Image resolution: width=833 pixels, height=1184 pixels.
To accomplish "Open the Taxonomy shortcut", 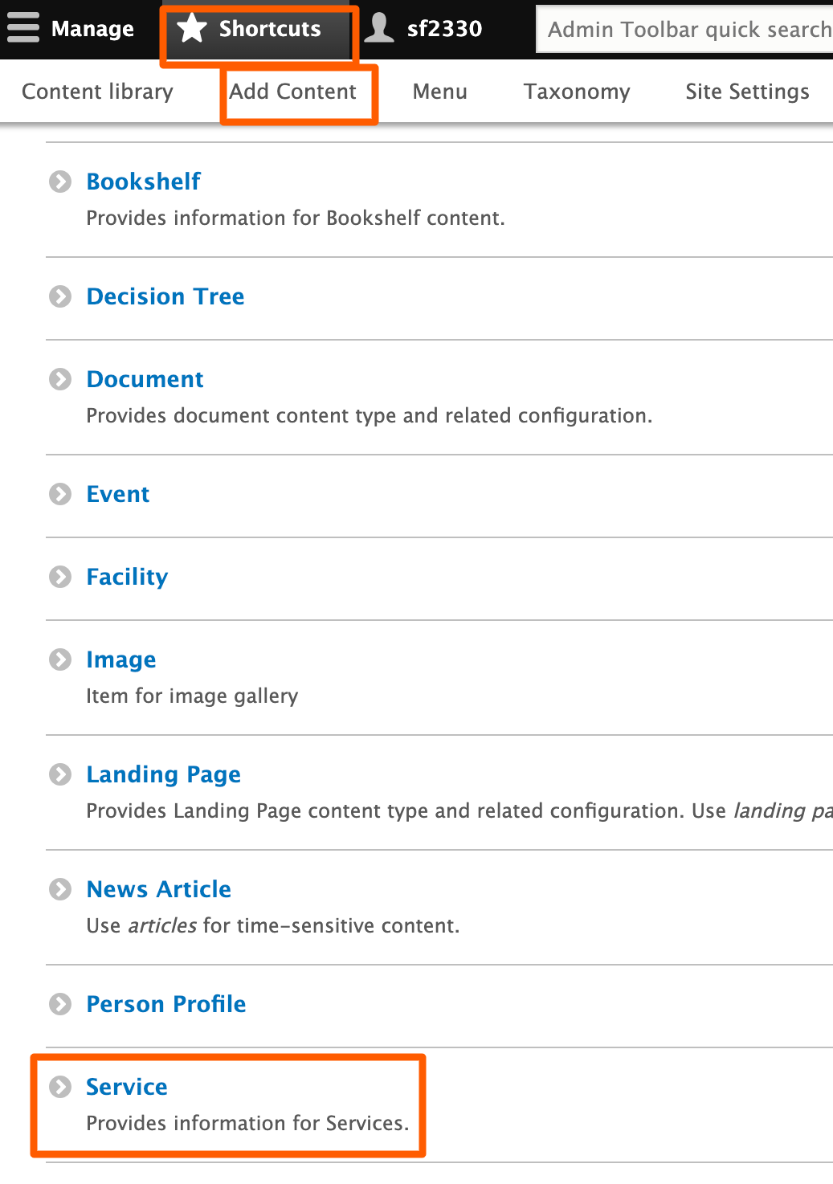I will pos(577,92).
